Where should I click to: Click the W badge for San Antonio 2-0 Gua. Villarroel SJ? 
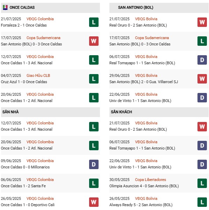[x=202, y=79]
